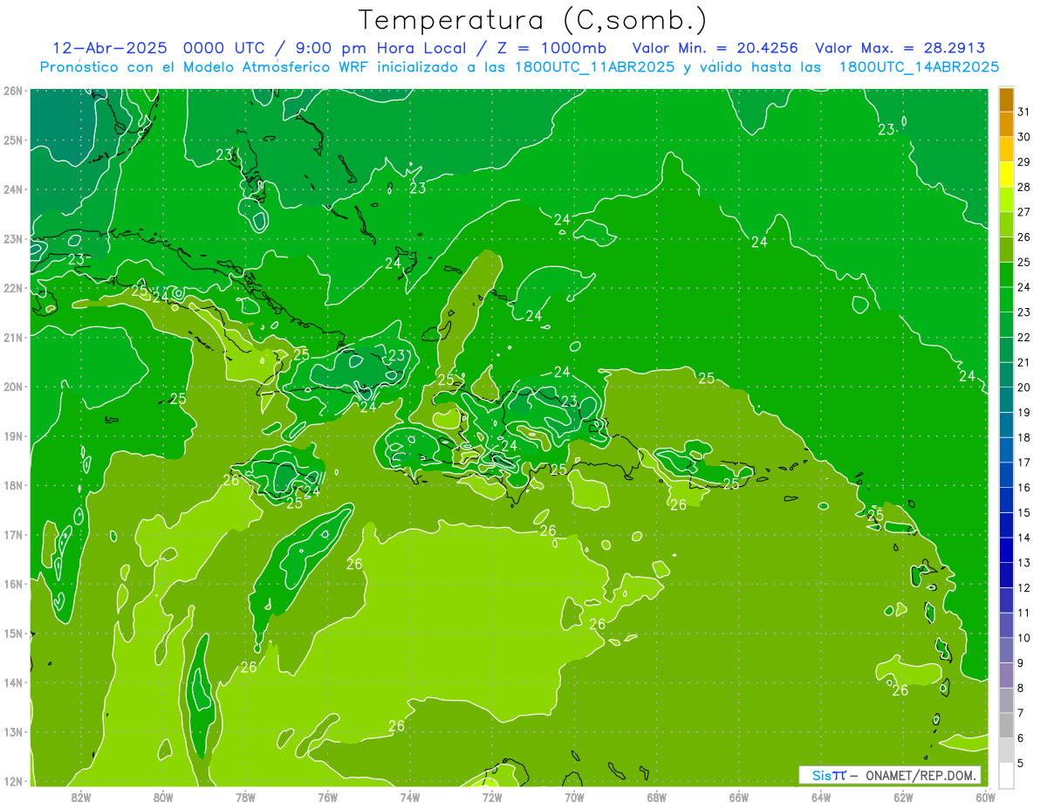The image size is (1047, 809).
Task: Click the '0000 UTC' time label
Action: pyautogui.click(x=225, y=48)
